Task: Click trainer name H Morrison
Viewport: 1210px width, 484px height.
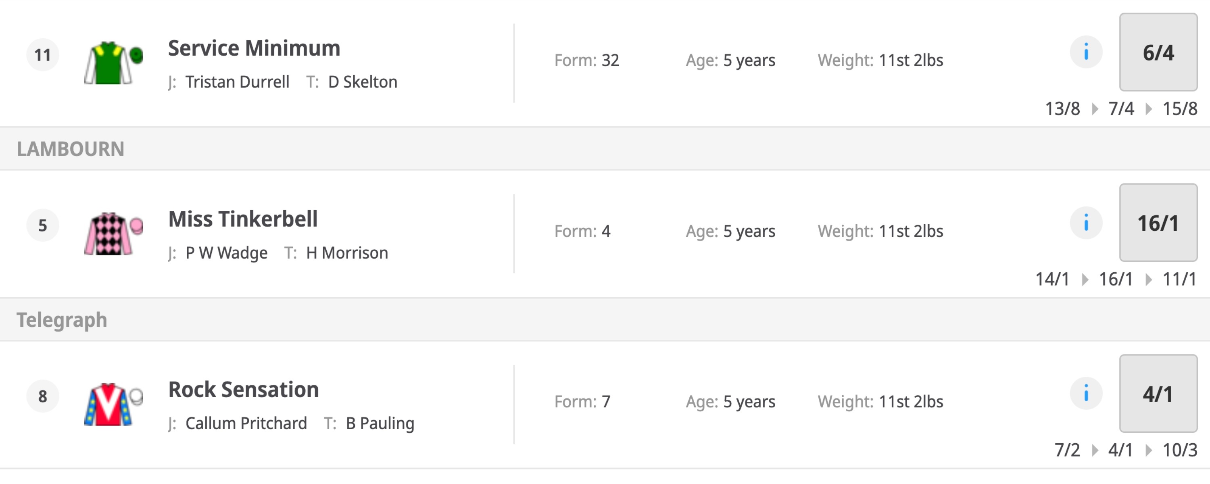Action: (346, 253)
